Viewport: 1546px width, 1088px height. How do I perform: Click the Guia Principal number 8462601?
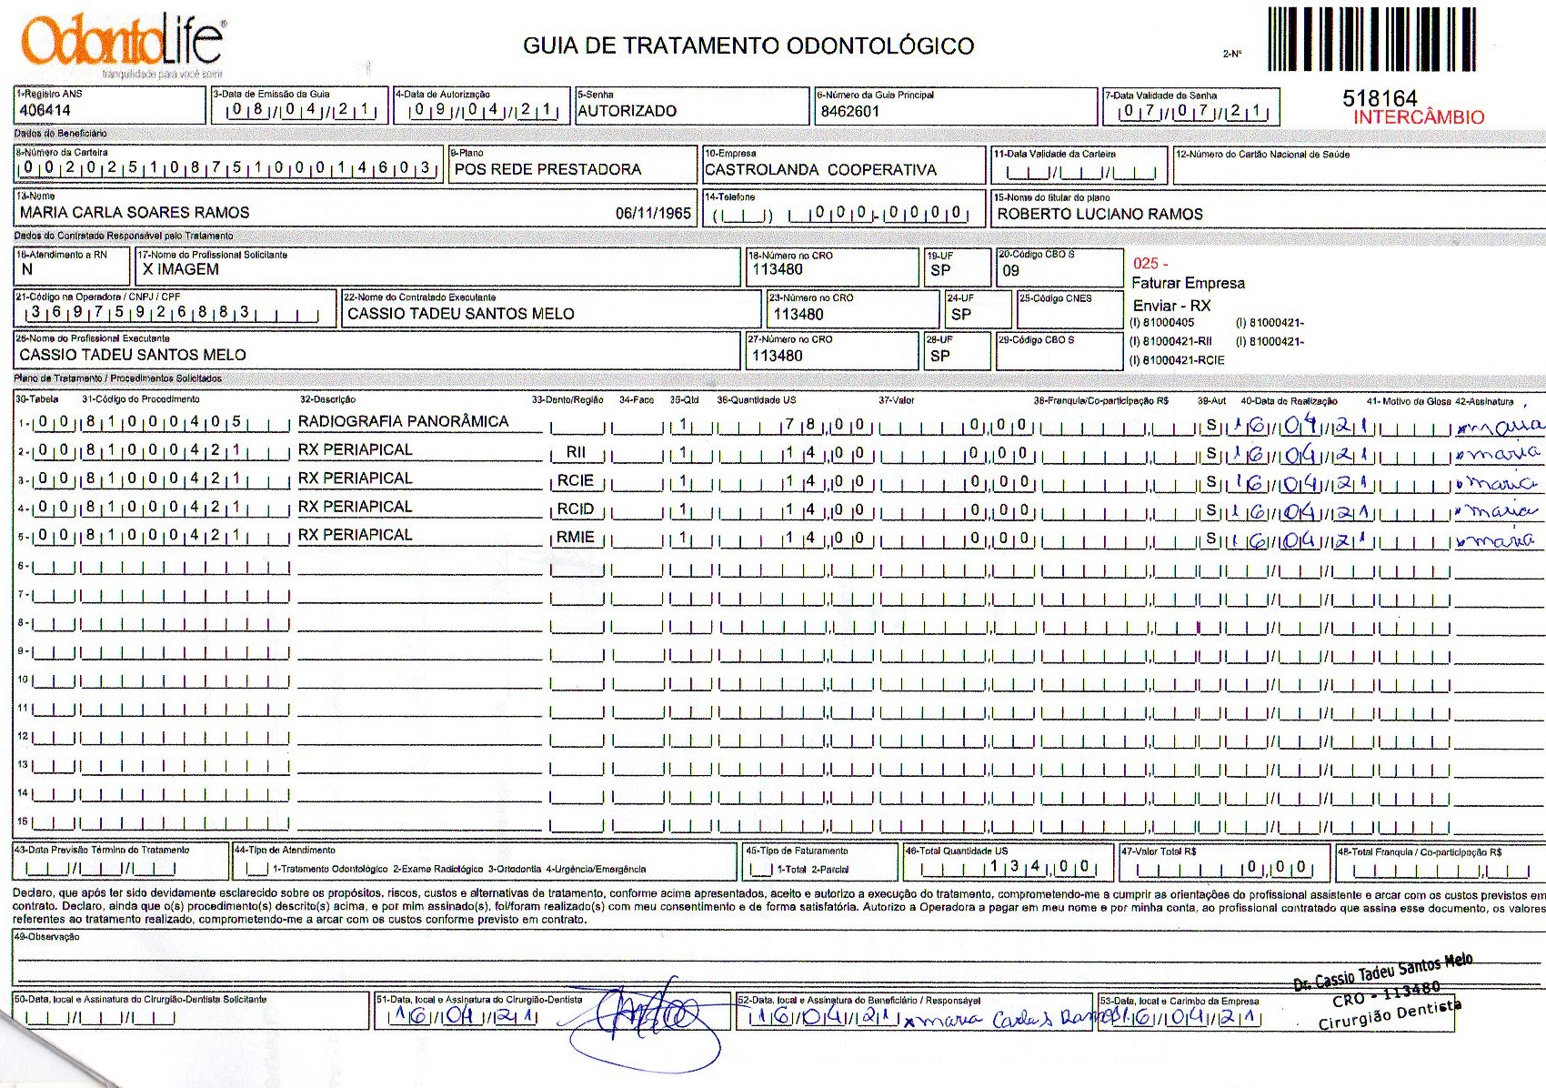pyautogui.click(x=850, y=112)
